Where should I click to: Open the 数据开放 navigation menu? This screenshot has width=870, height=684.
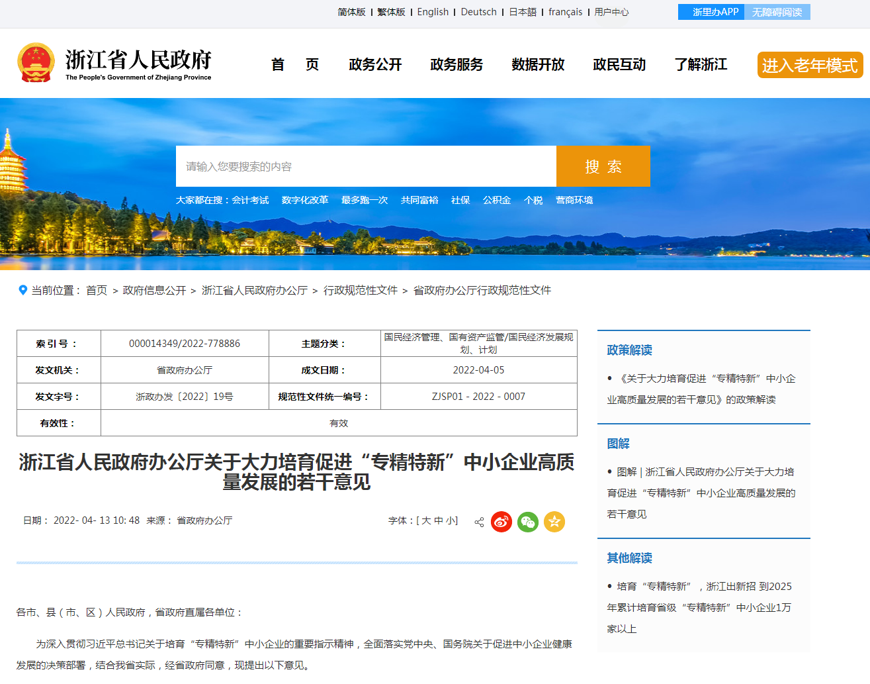click(x=538, y=64)
